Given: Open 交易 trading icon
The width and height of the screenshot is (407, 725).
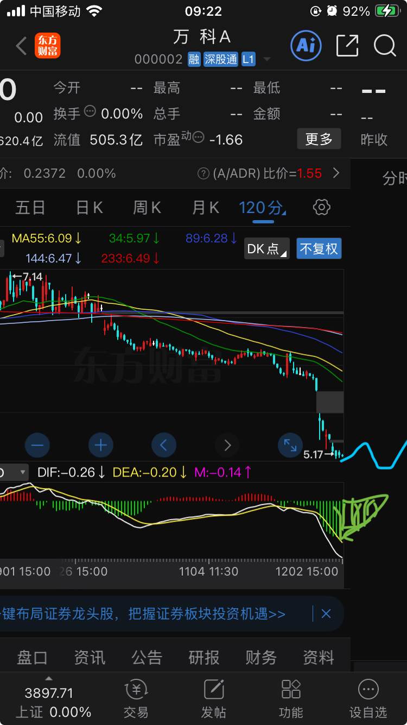Looking at the screenshot, I should 136,700.
